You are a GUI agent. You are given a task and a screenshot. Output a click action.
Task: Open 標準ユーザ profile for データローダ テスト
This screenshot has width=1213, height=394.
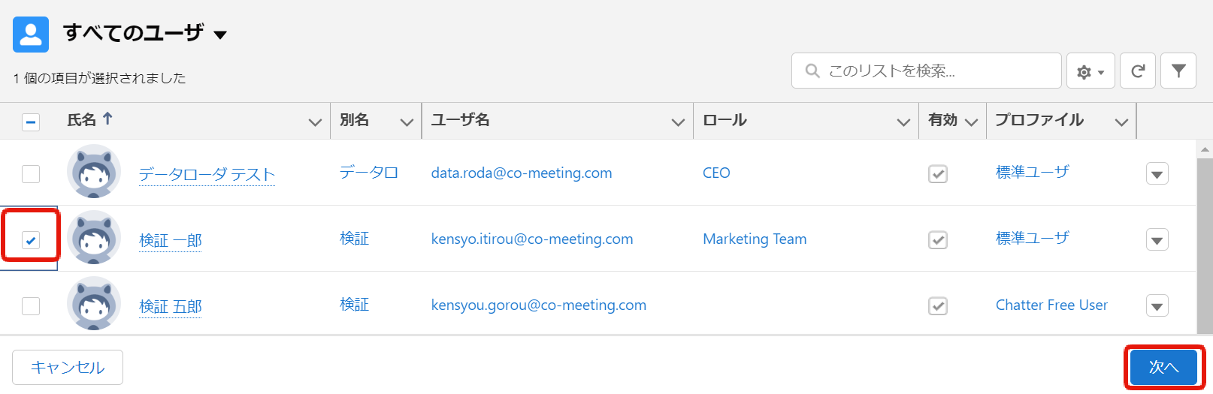(x=1033, y=173)
